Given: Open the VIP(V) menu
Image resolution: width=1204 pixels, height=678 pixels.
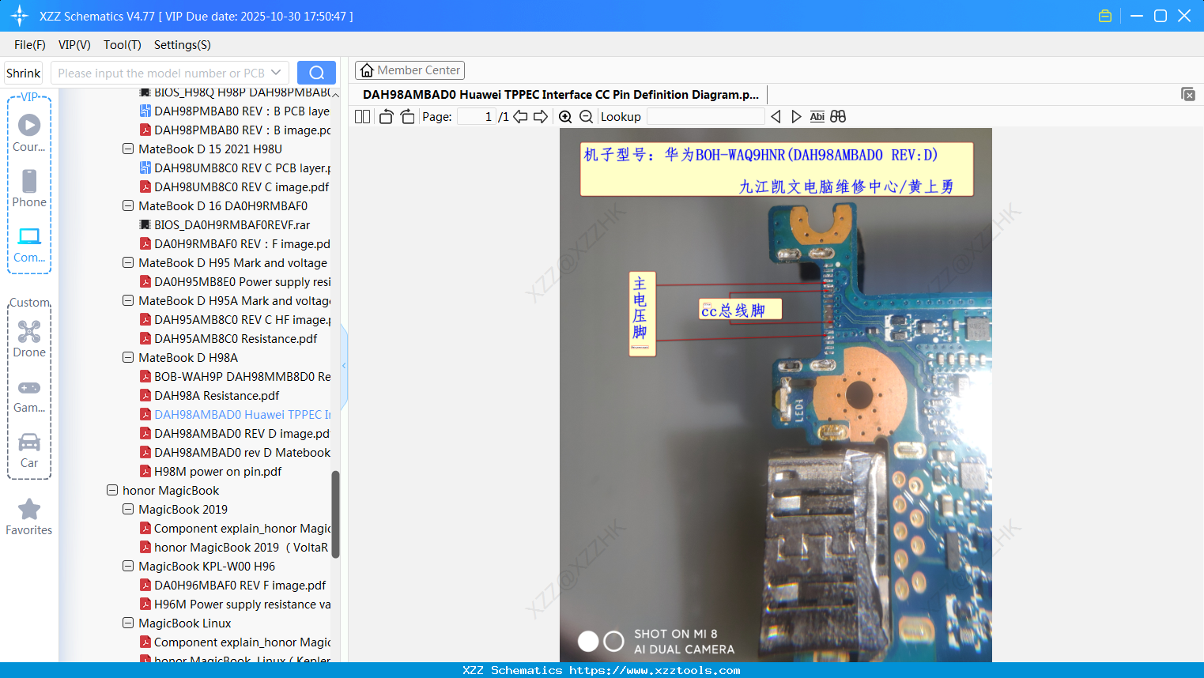Looking at the screenshot, I should (x=74, y=45).
